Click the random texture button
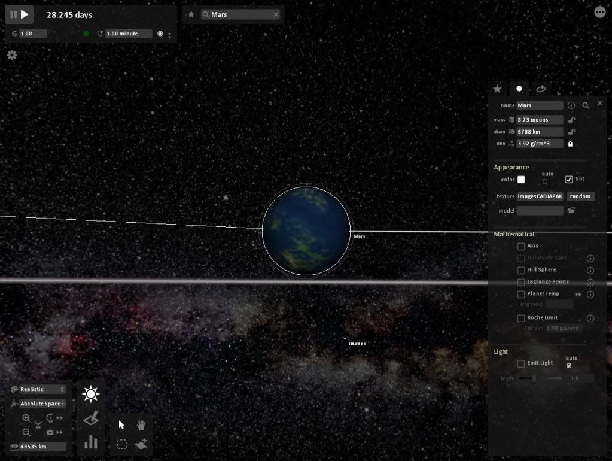The image size is (612, 461). pos(580,196)
